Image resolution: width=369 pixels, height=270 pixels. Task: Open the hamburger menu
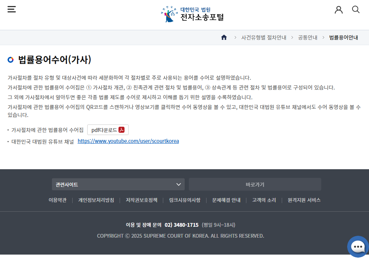12,9
